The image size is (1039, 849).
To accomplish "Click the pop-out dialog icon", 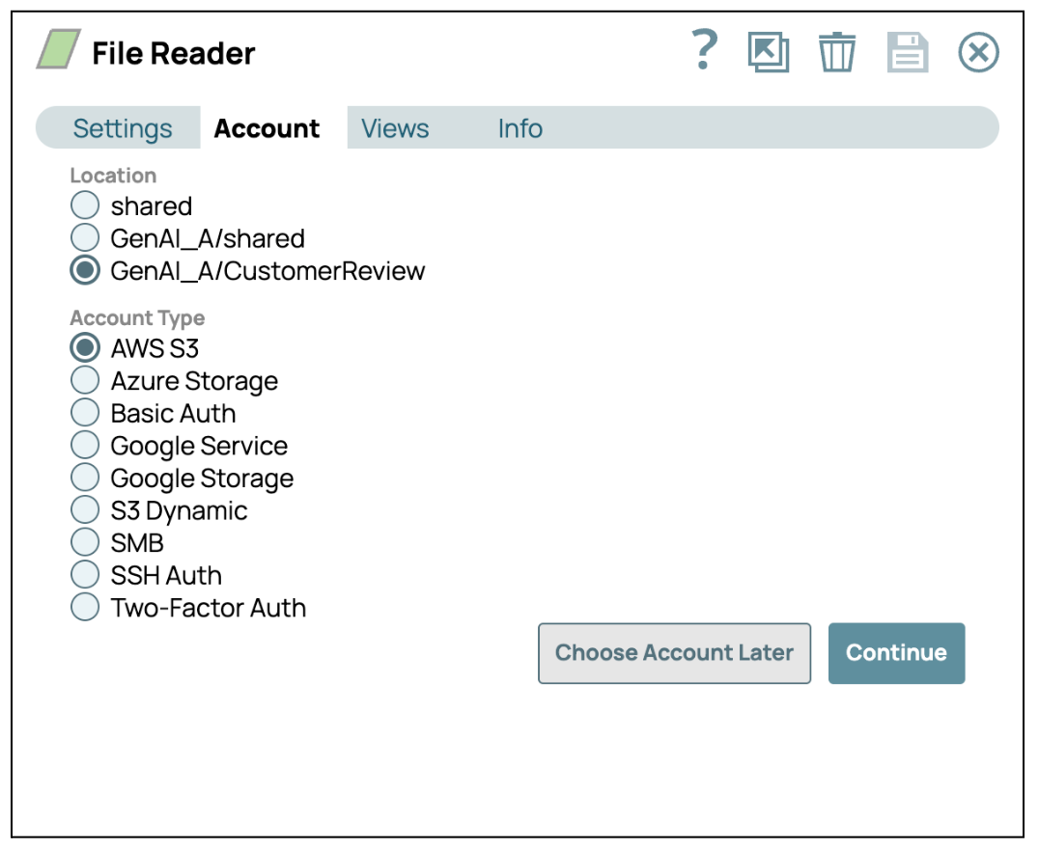I will 769,52.
